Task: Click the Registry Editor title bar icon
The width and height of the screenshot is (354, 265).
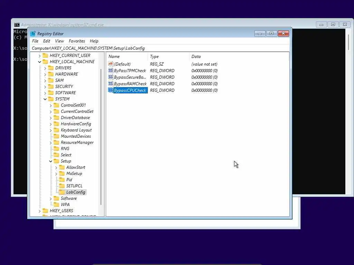Action: pyautogui.click(x=33, y=33)
